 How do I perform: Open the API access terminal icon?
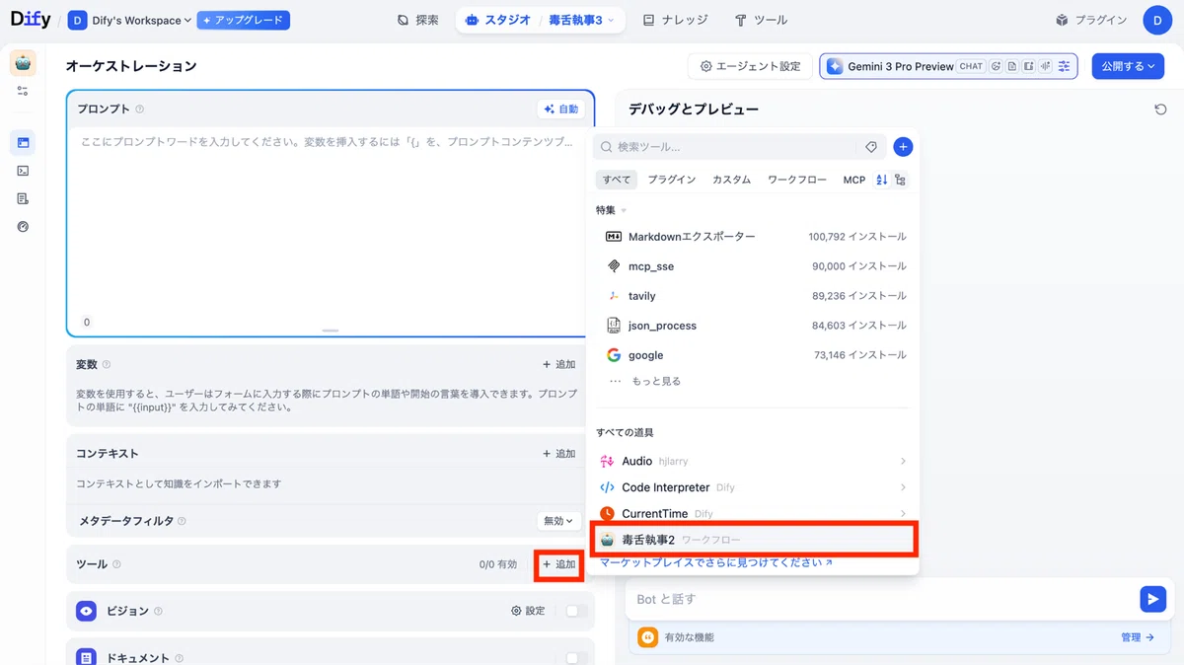coord(23,171)
